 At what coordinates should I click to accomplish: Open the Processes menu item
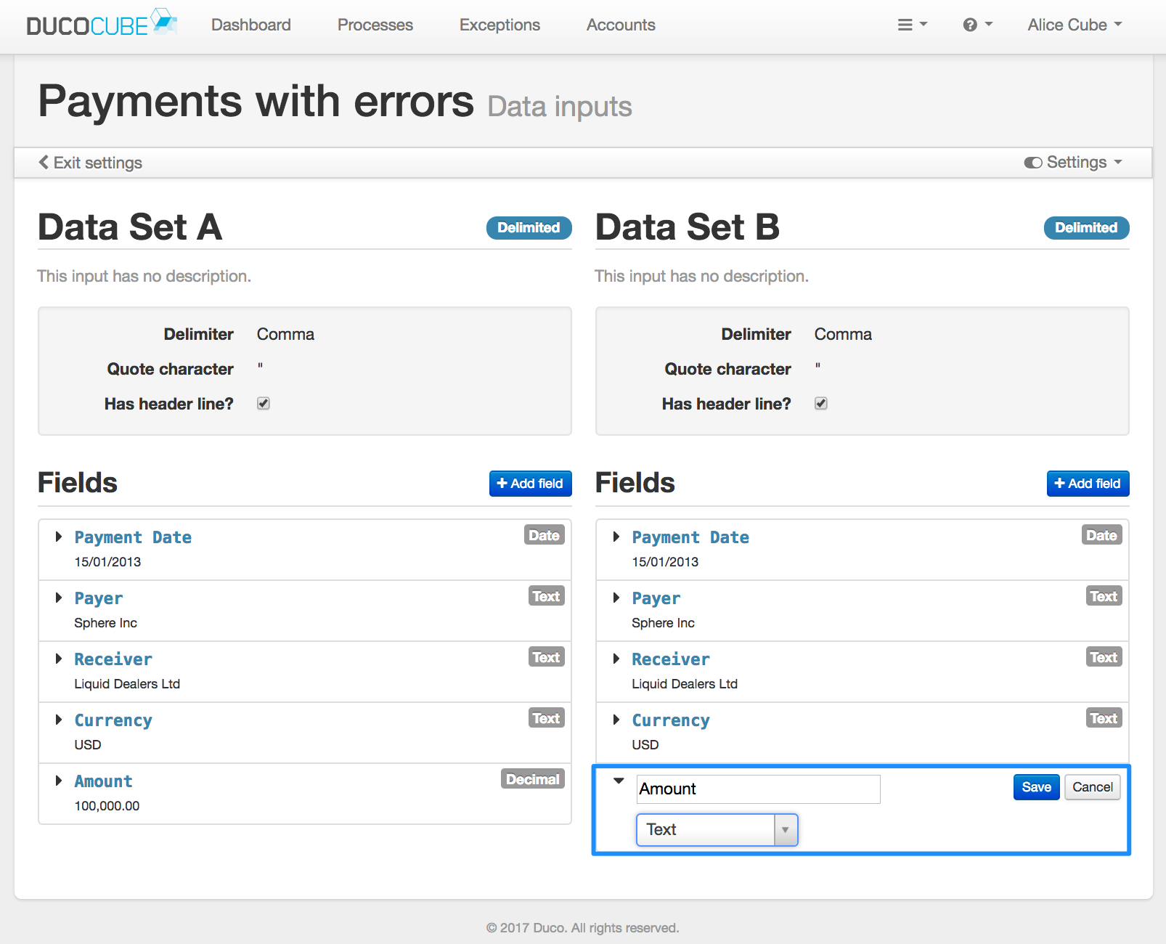point(375,25)
